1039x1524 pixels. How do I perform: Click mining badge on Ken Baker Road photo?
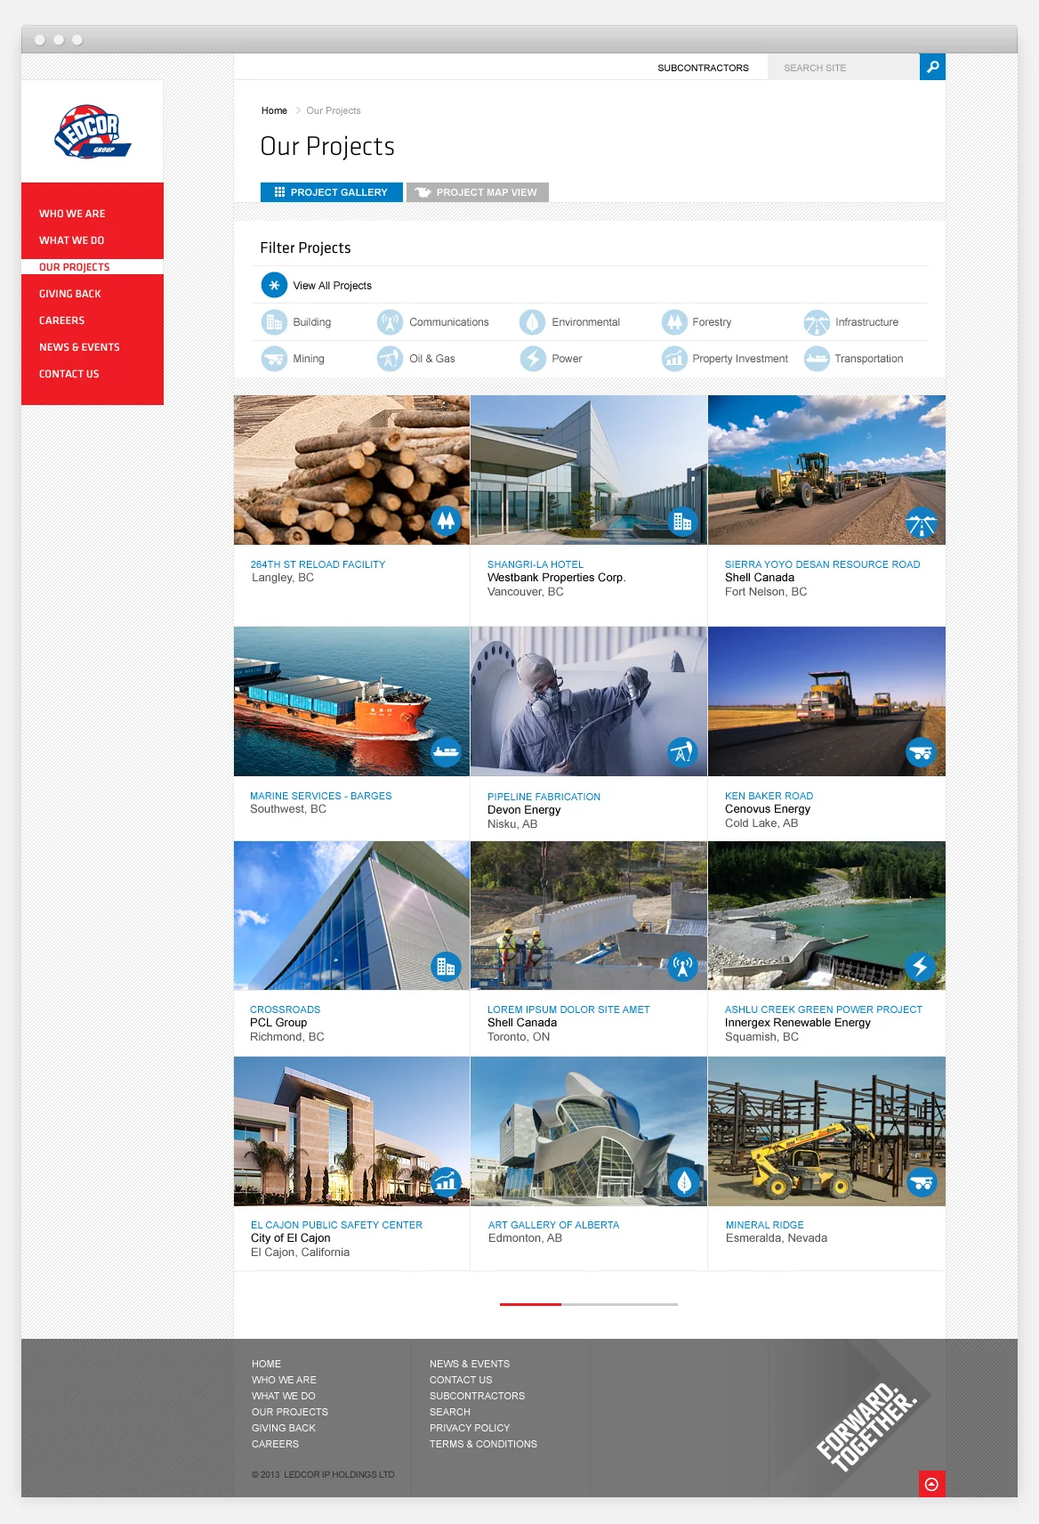921,752
